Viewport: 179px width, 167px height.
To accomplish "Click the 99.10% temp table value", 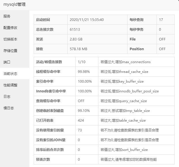I will [x=84, y=111].
